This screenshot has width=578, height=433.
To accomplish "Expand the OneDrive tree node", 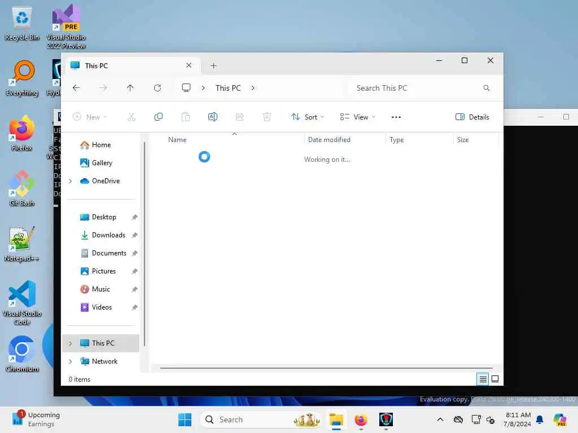I will [71, 181].
